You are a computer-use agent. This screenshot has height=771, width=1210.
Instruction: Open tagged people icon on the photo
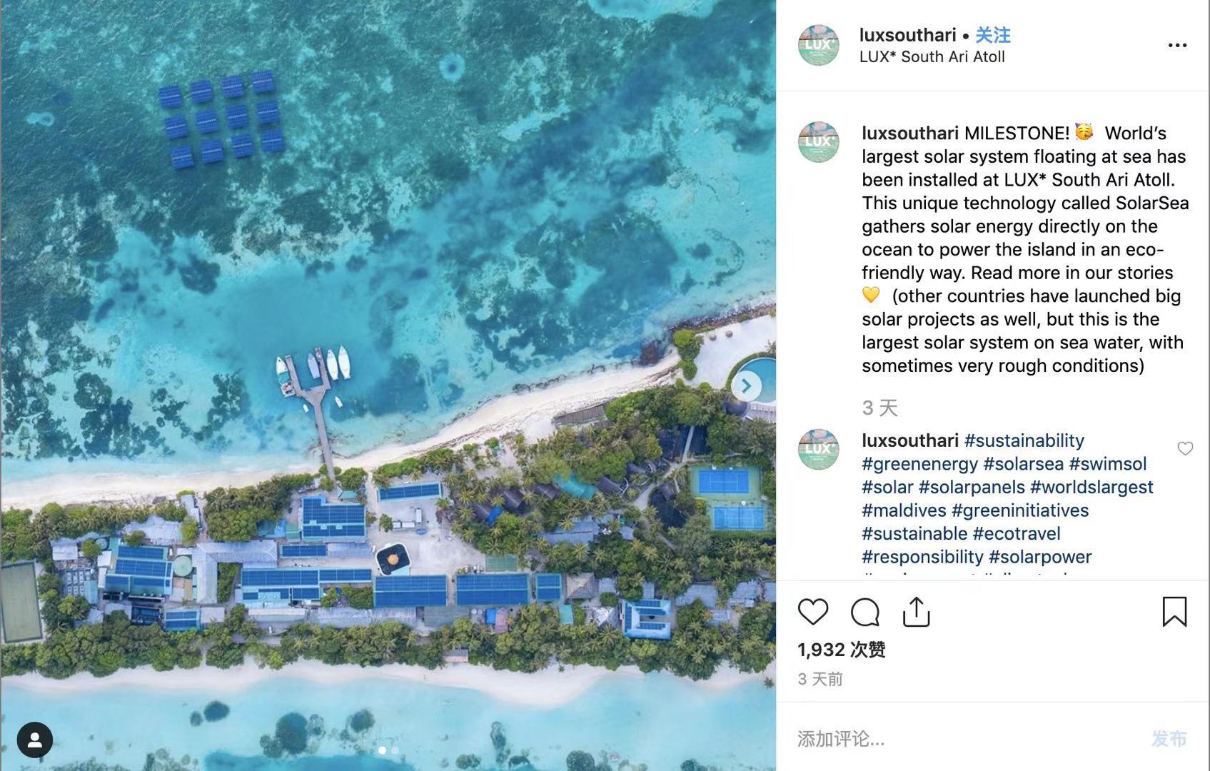(x=34, y=740)
